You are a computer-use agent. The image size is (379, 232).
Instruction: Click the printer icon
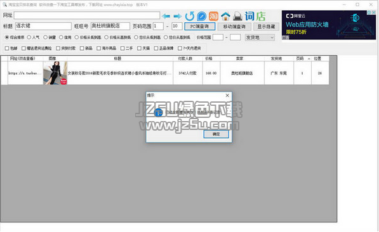[x=237, y=16]
